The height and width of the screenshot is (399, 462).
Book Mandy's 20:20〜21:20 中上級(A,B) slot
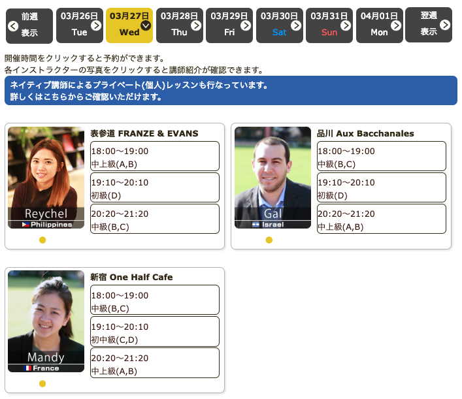click(x=154, y=363)
